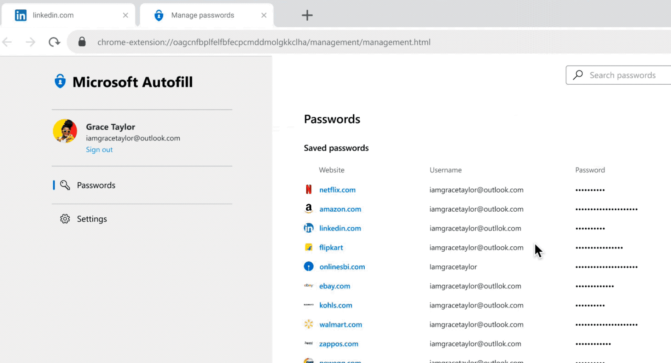This screenshot has height=363, width=671.
Task: Open a new browser tab
Action: 307,15
